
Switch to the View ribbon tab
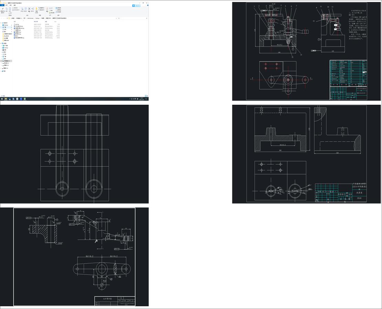[14, 5]
